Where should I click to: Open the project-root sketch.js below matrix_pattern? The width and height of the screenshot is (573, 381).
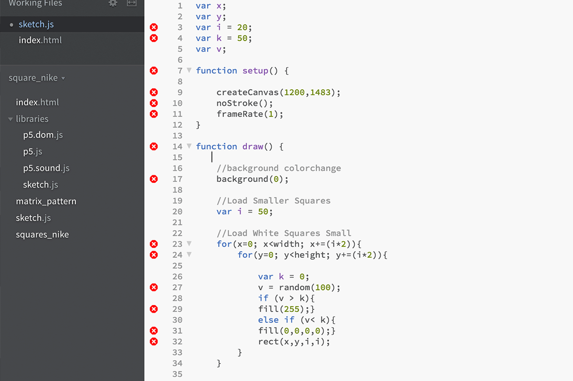click(33, 218)
